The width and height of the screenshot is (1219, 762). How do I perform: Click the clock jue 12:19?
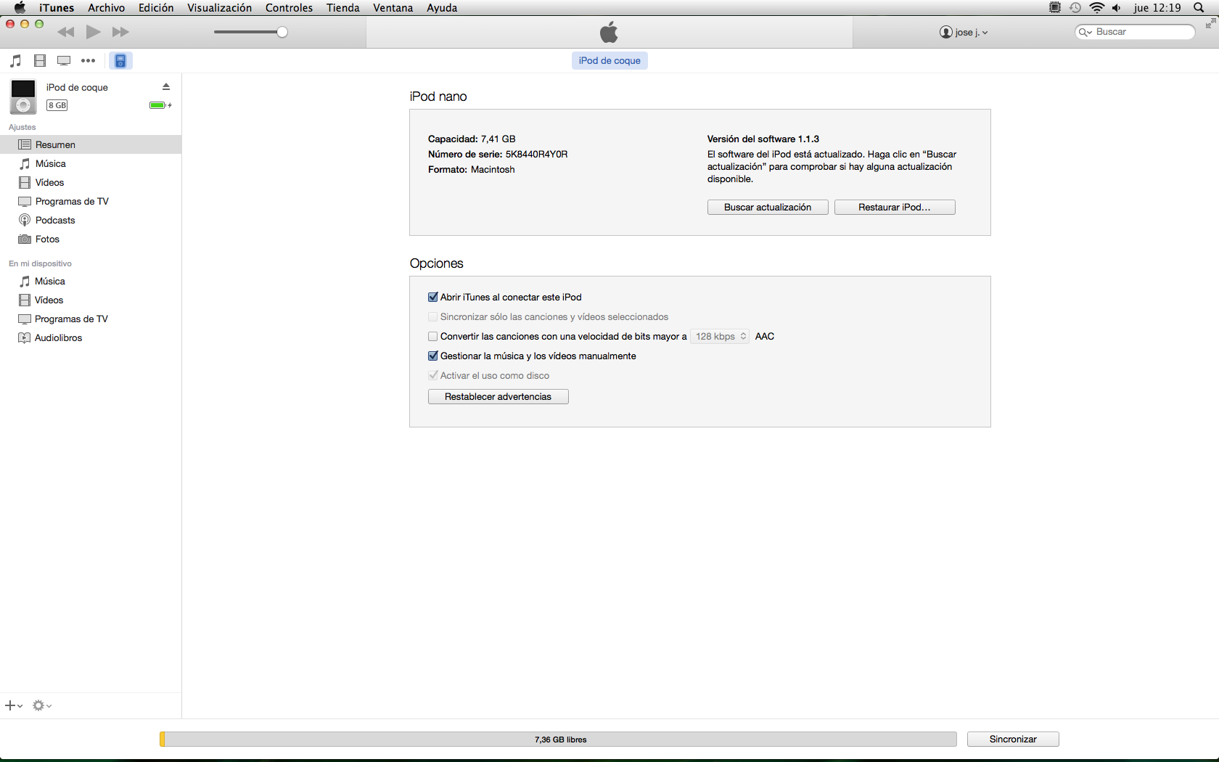1157,8
